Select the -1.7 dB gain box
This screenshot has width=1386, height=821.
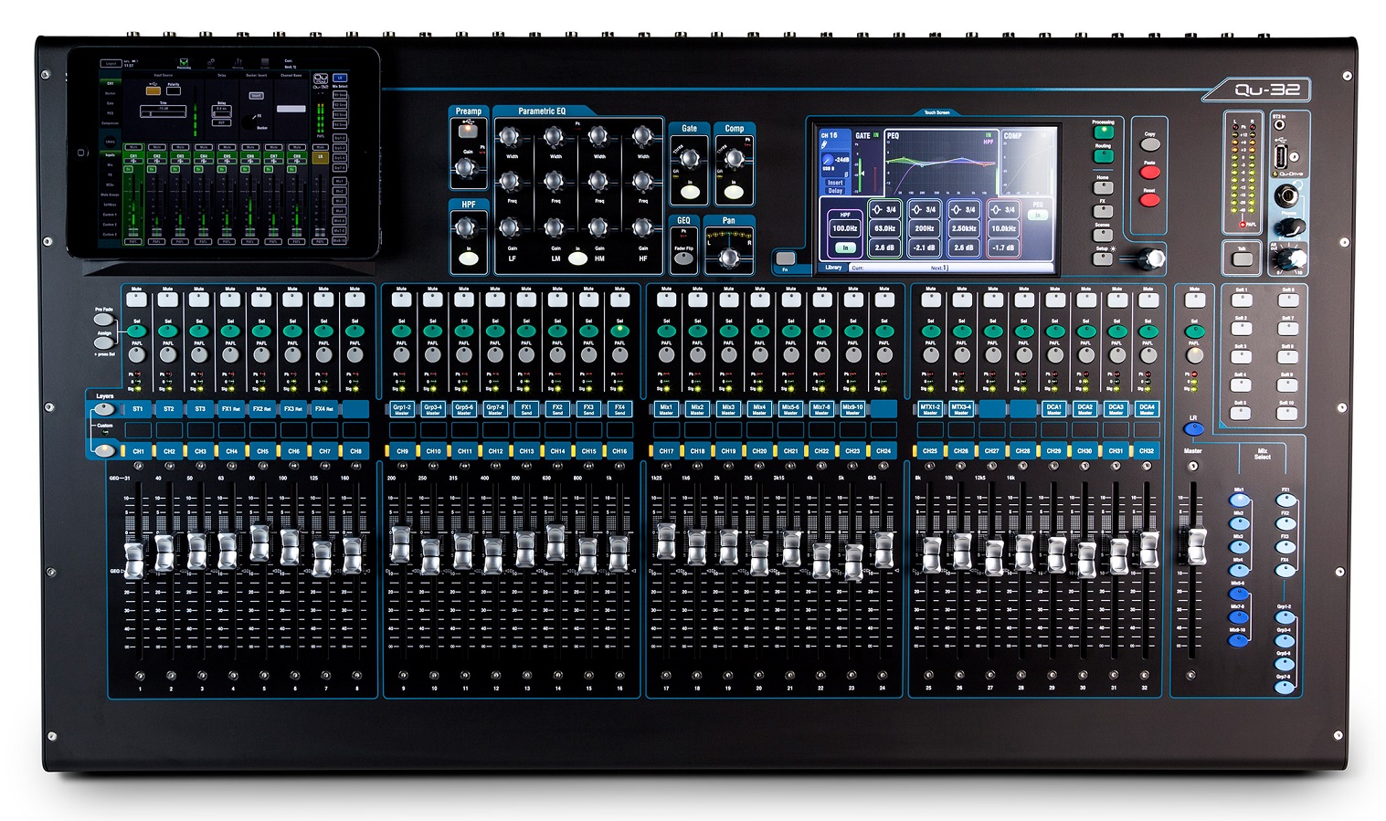1003,247
